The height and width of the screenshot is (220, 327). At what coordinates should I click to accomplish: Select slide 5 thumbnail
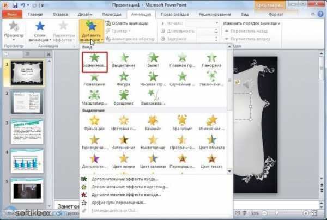click(27, 190)
